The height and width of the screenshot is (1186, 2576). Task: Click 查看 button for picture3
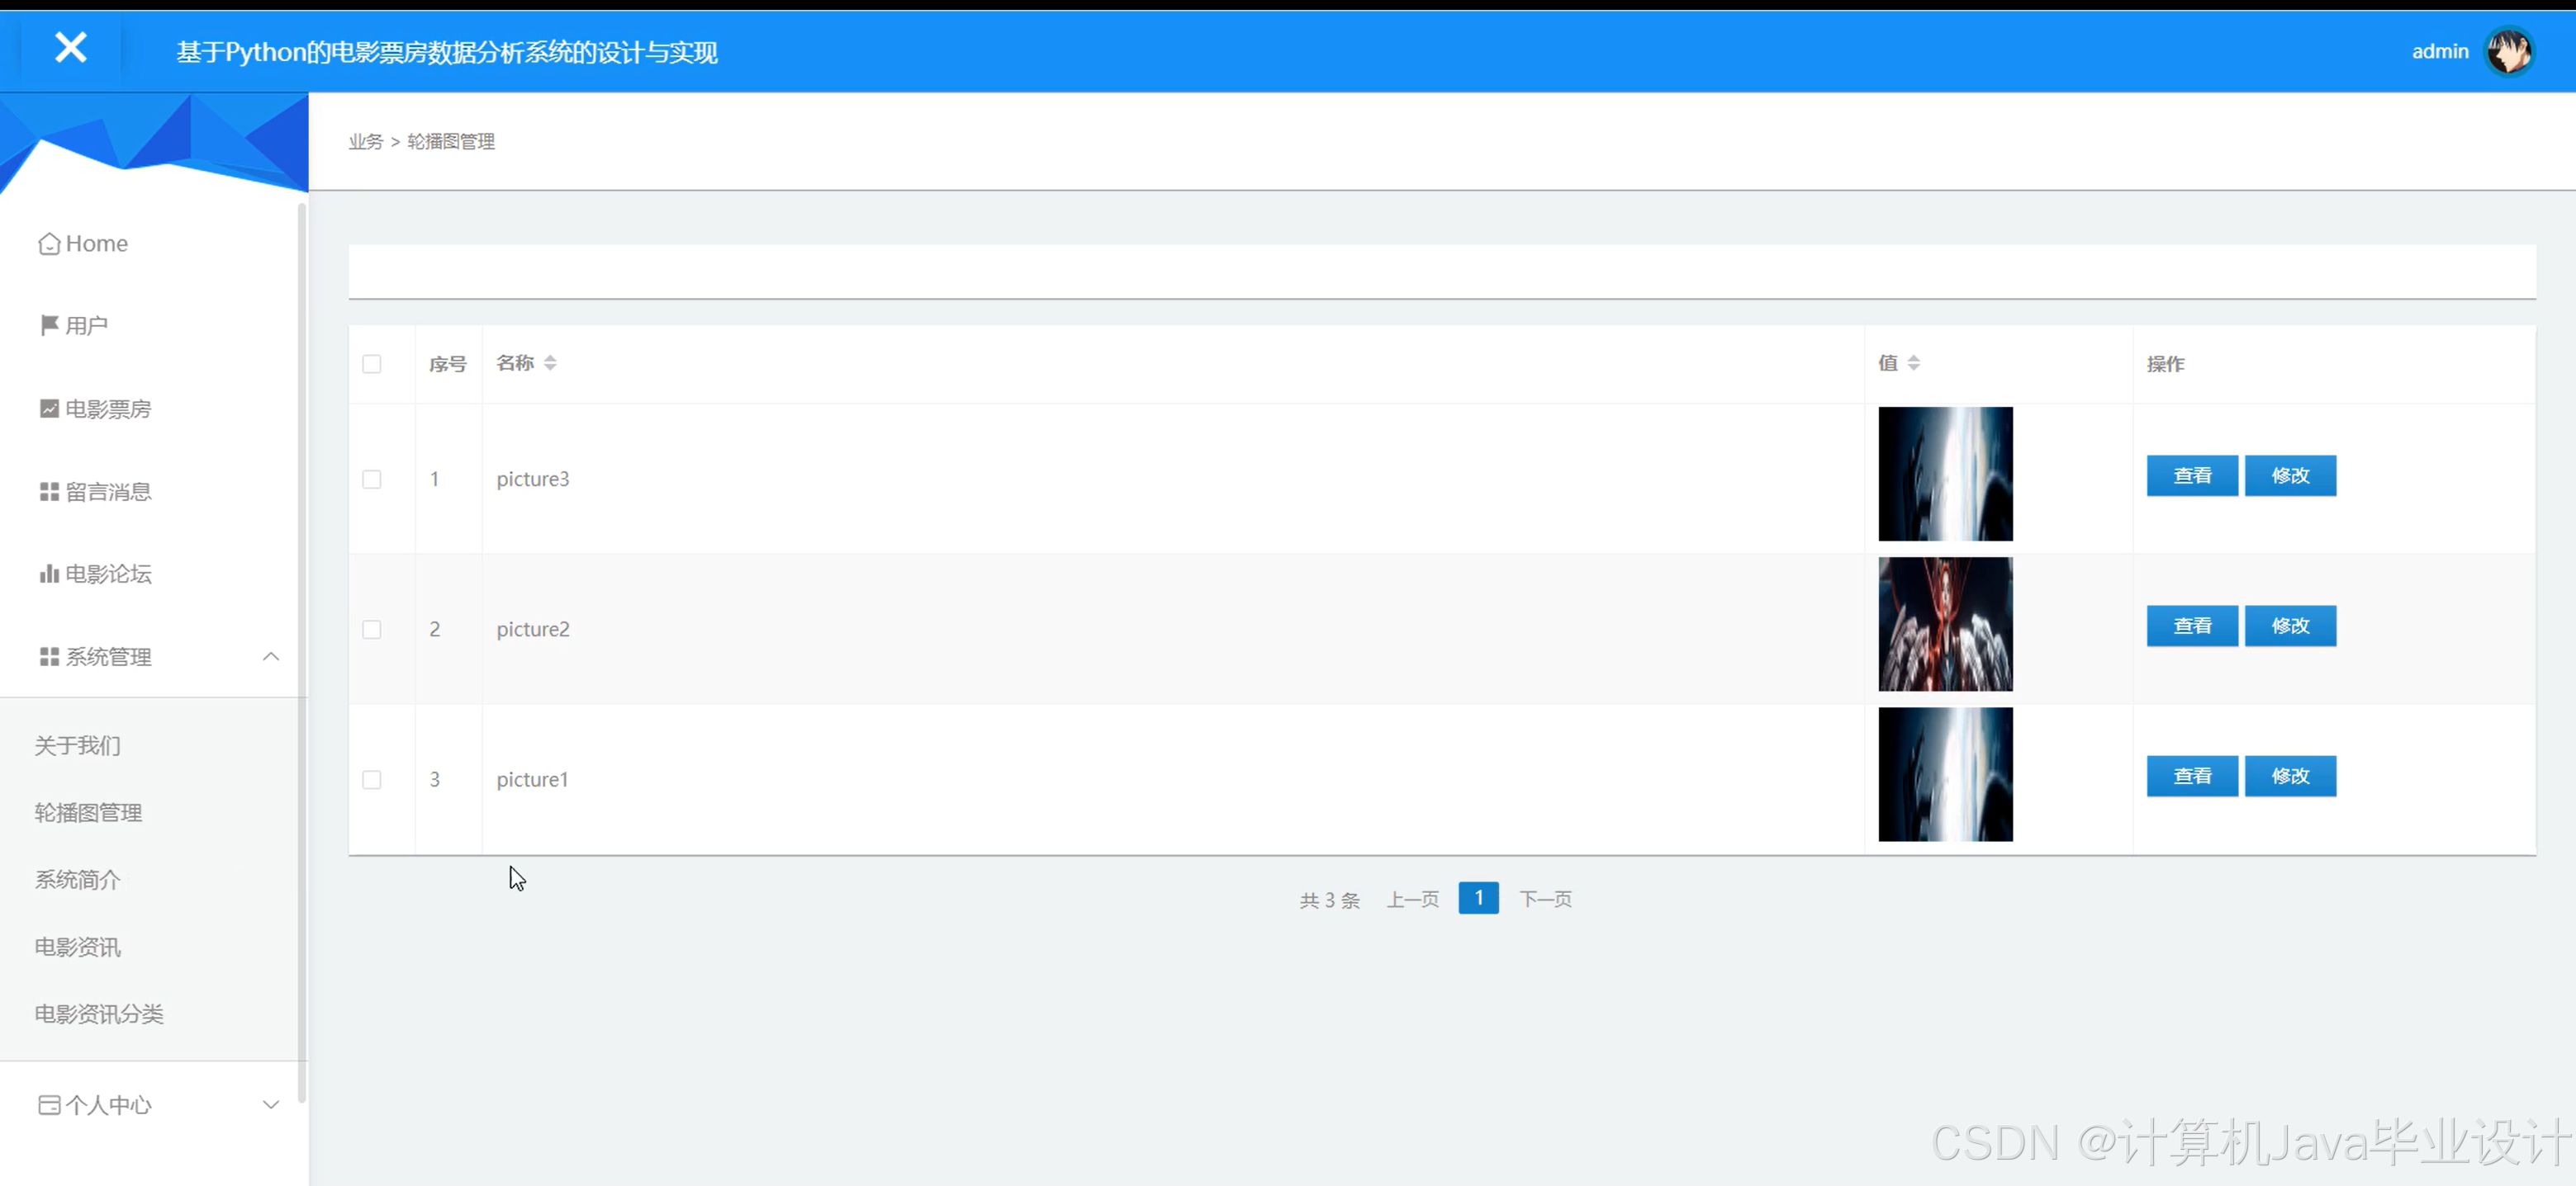tap(2191, 475)
